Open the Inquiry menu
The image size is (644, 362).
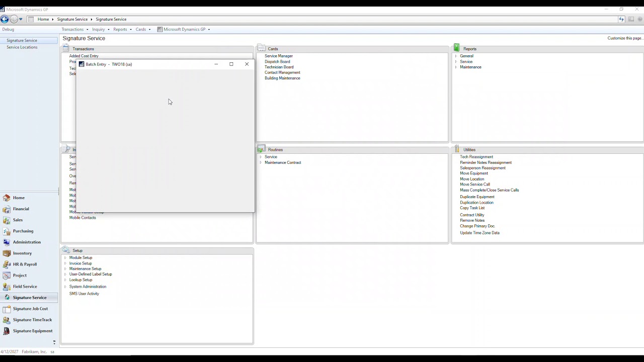(x=101, y=29)
